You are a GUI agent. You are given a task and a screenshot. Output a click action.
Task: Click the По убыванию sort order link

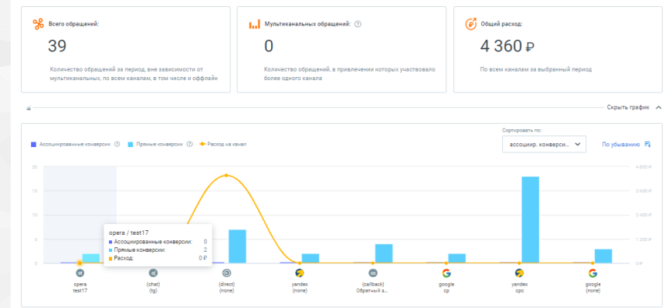click(620, 144)
